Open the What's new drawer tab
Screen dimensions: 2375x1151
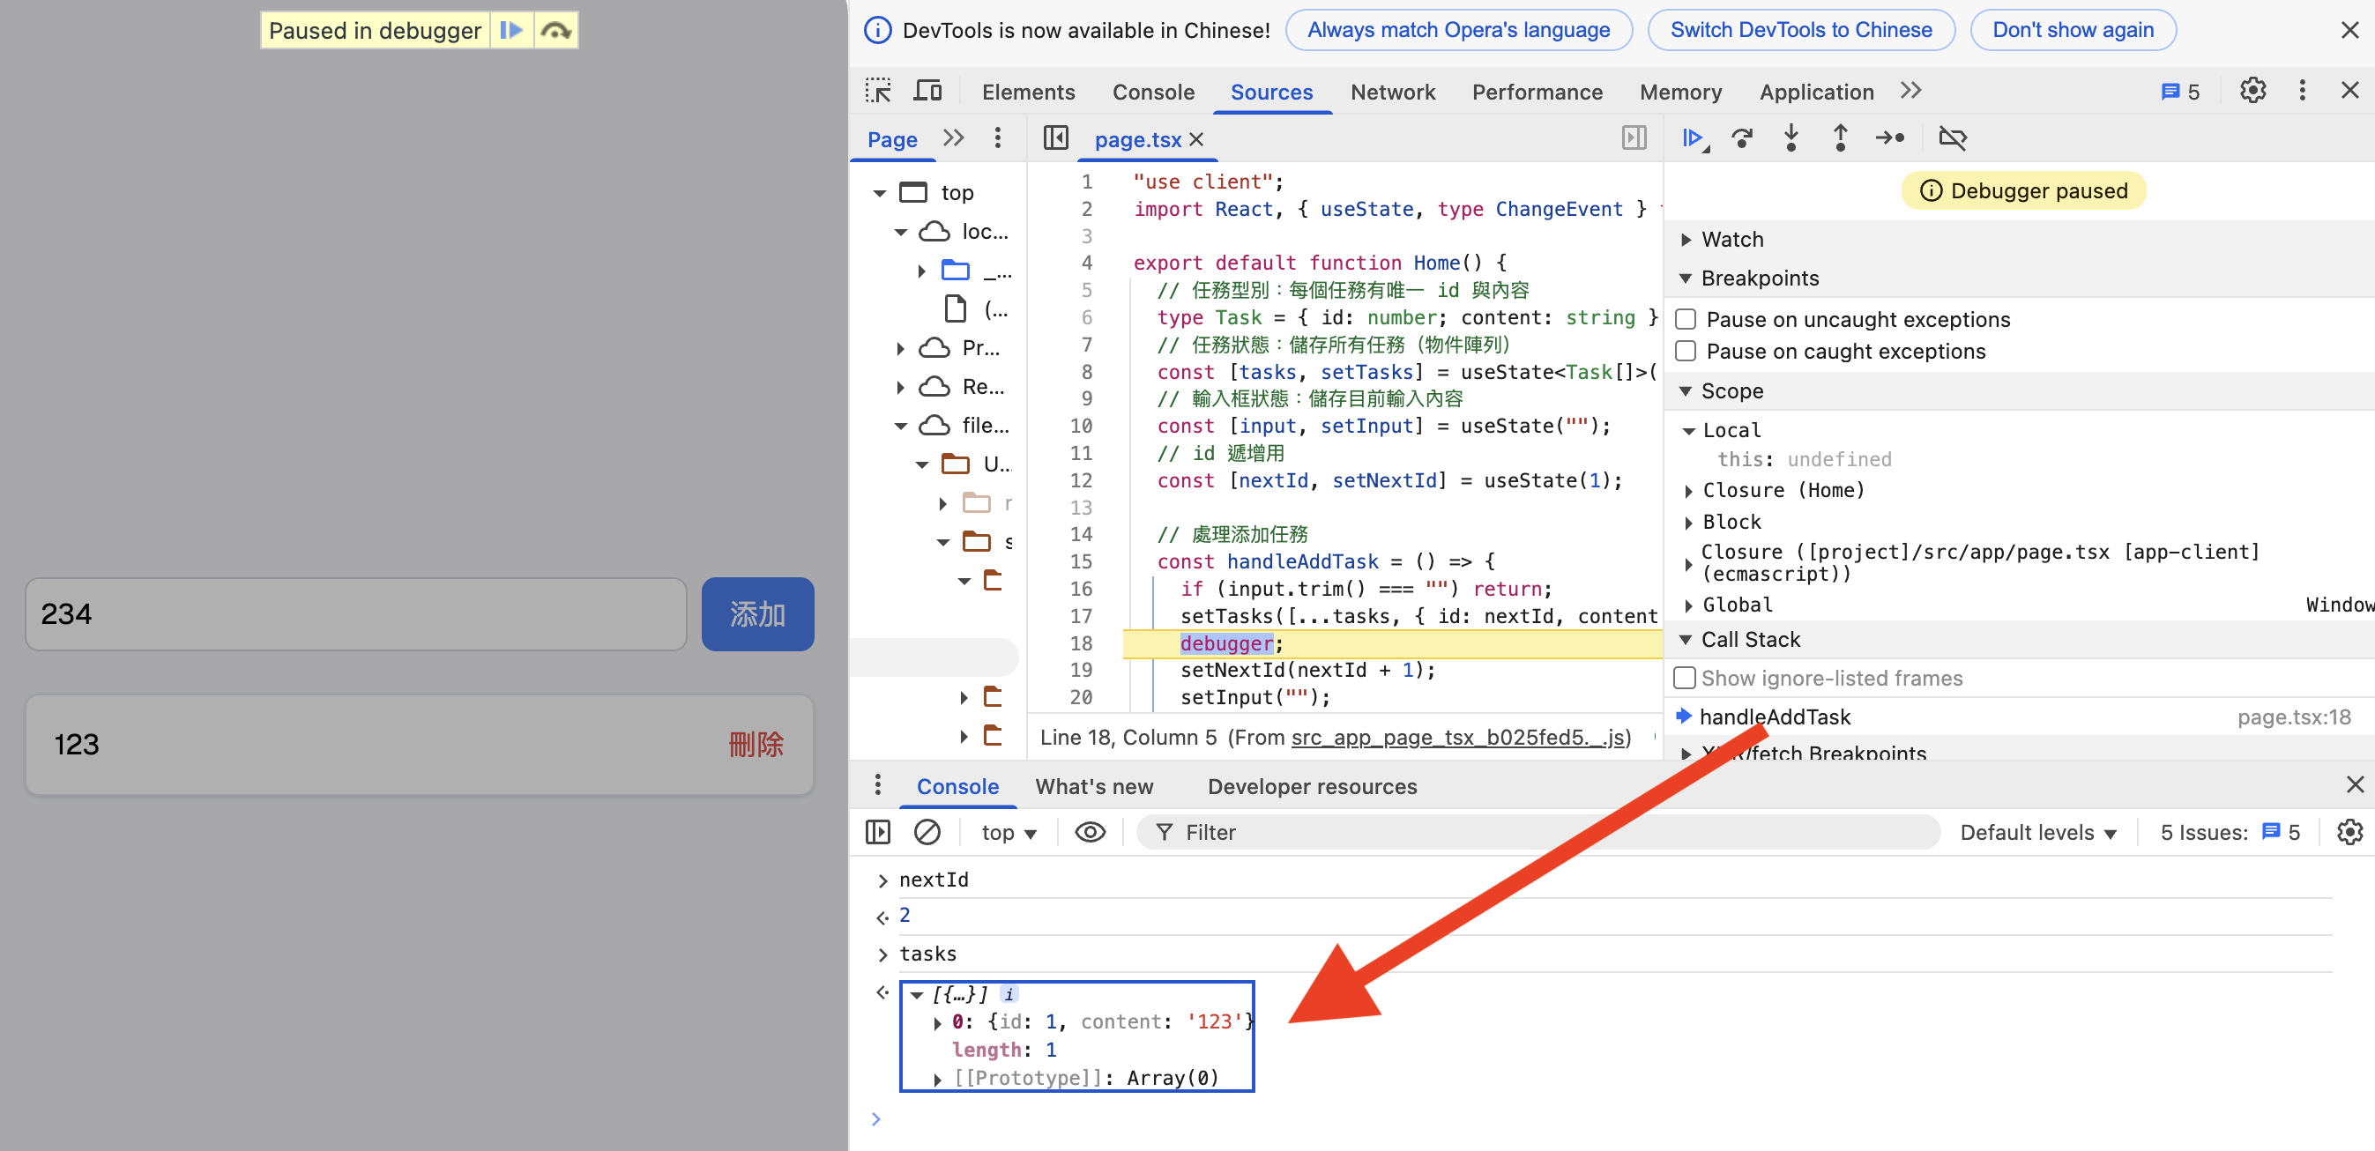tap(1093, 786)
